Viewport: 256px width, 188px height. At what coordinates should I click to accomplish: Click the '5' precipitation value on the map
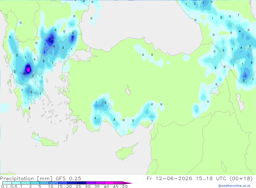pos(244,81)
